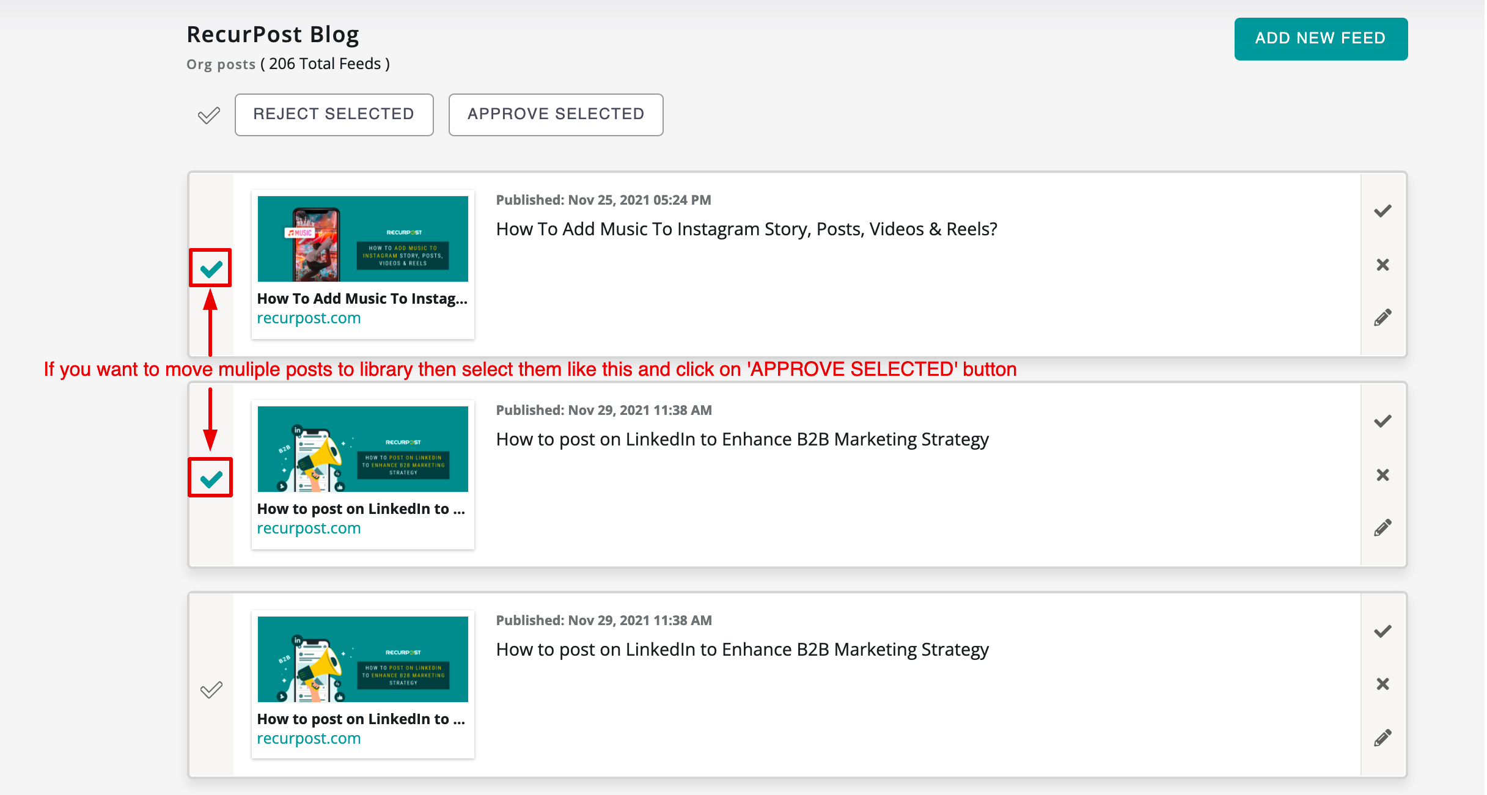Click the 'Org posts' label

(x=221, y=65)
